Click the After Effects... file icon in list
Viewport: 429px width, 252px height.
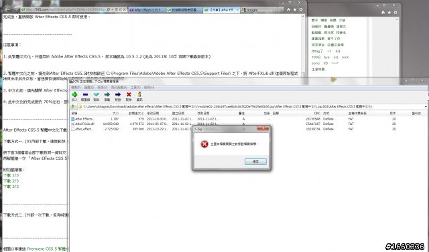pyautogui.click(x=73, y=119)
